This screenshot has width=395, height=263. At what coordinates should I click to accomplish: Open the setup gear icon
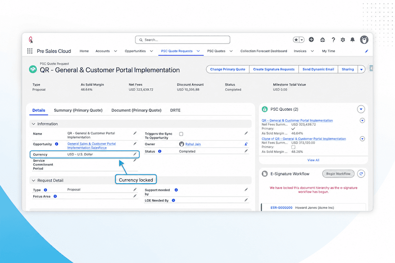point(343,40)
